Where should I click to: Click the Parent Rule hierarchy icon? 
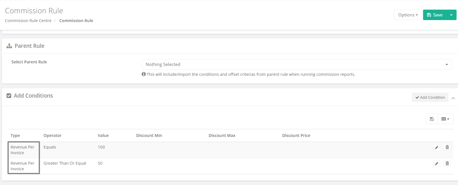point(9,46)
